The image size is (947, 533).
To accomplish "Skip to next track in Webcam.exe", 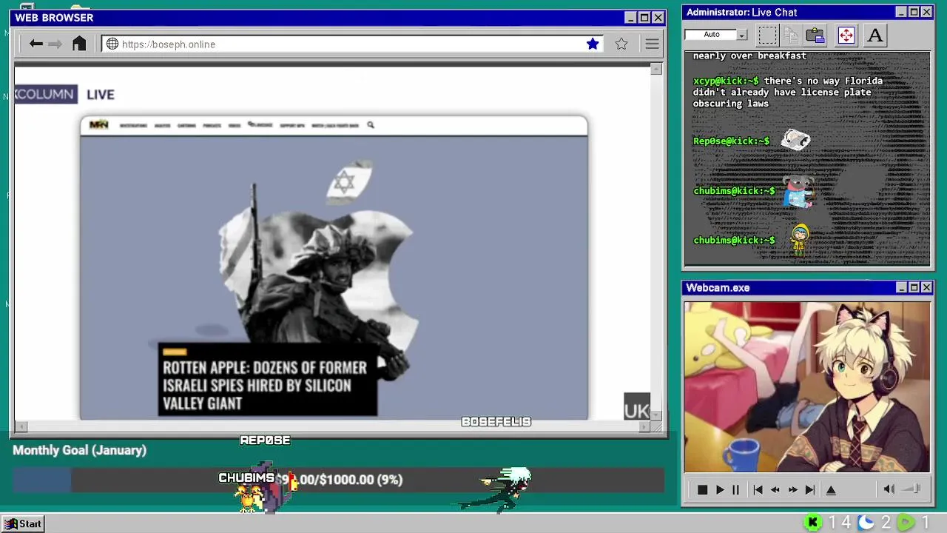I will (809, 489).
